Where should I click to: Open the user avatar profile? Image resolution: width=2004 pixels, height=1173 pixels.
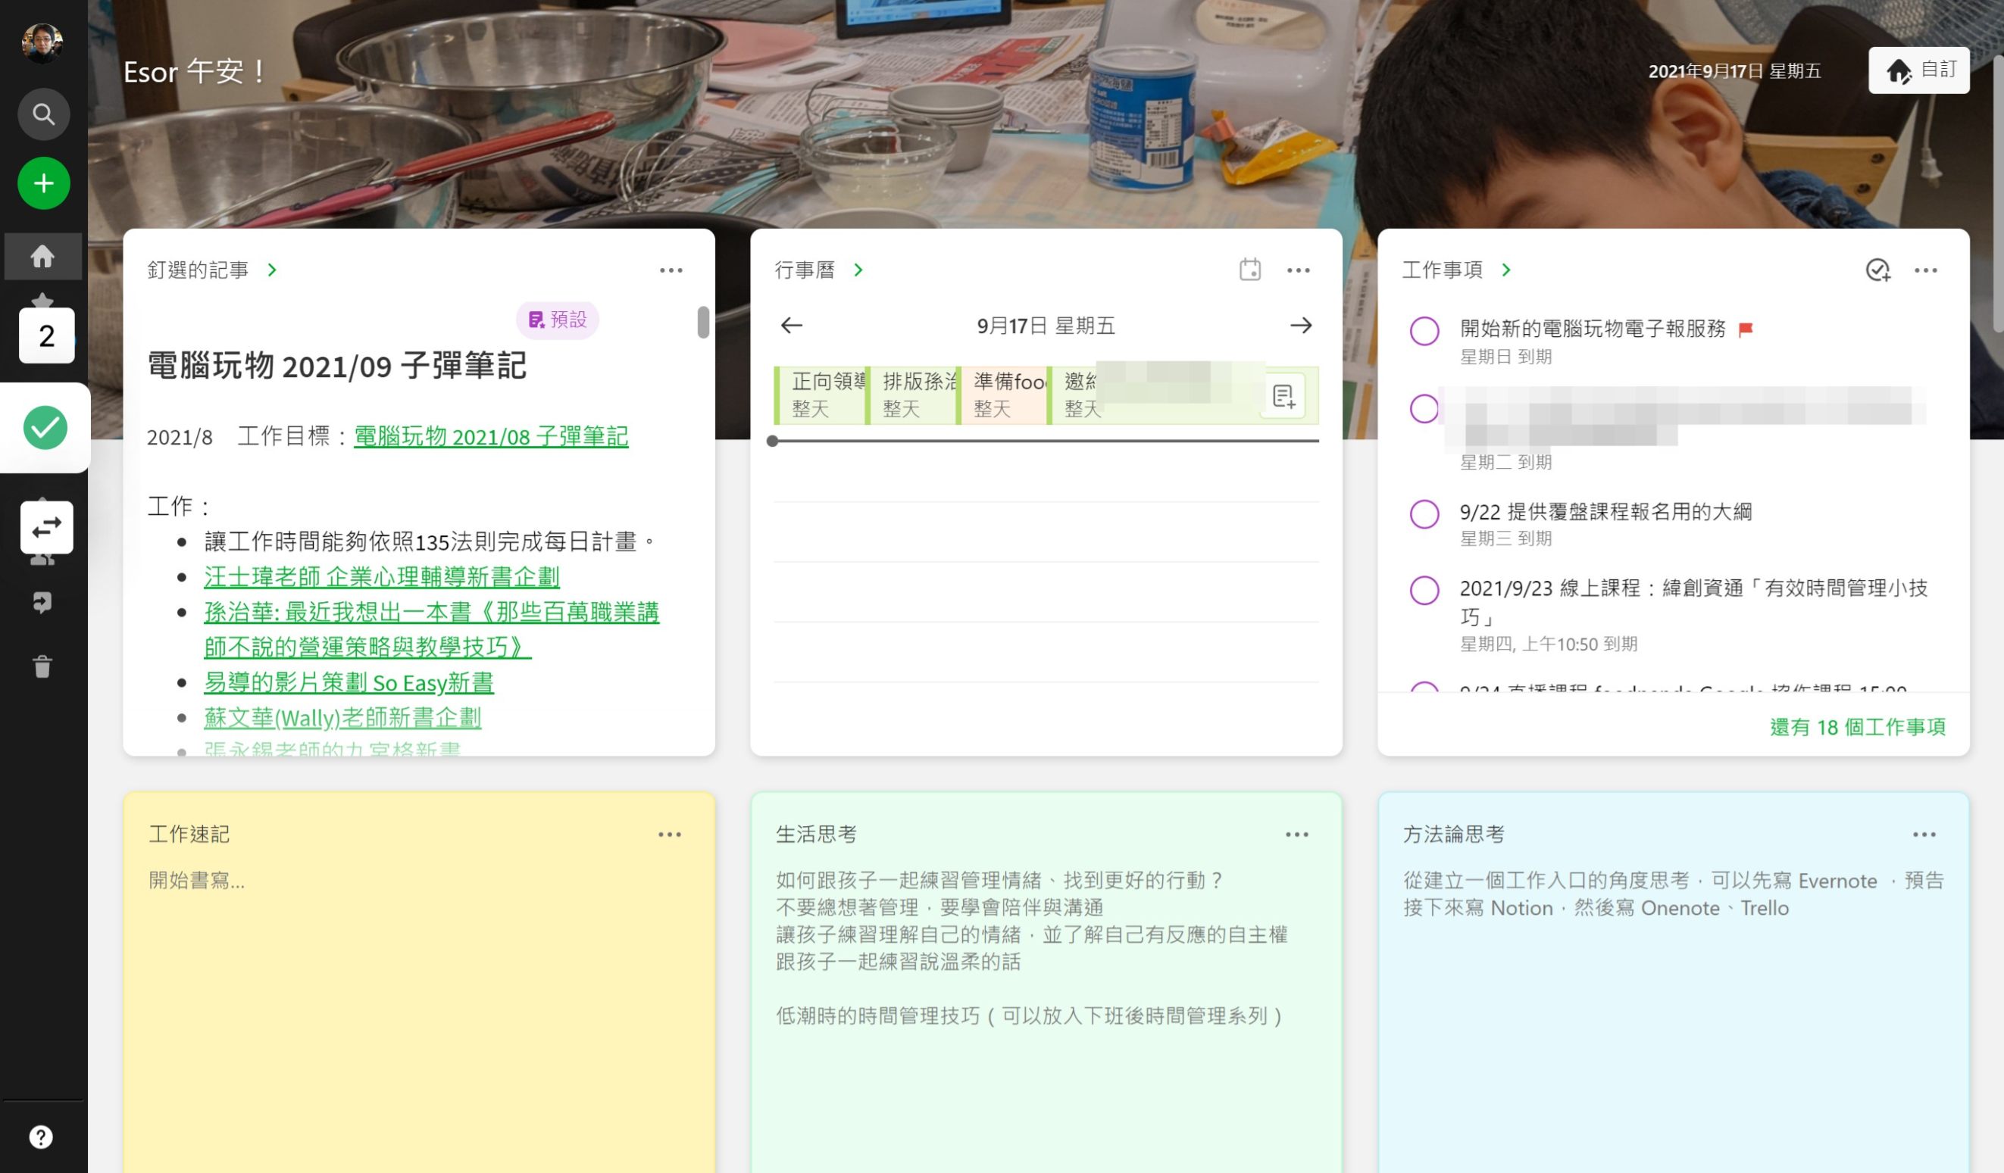[x=42, y=43]
